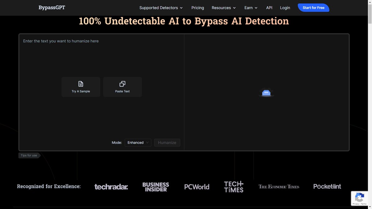The height and width of the screenshot is (209, 372).
Task: Click the techradar logo
Action: [x=111, y=186]
